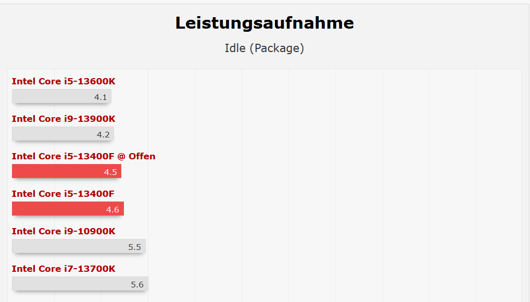
Task: Click the gray bar for i9-13900K
Action: [x=52, y=134]
